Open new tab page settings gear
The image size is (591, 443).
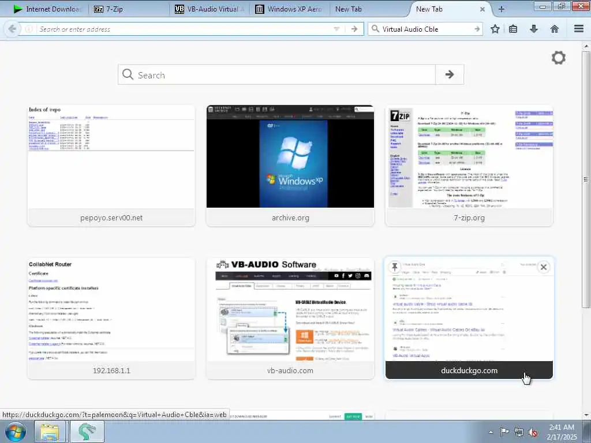[559, 58]
